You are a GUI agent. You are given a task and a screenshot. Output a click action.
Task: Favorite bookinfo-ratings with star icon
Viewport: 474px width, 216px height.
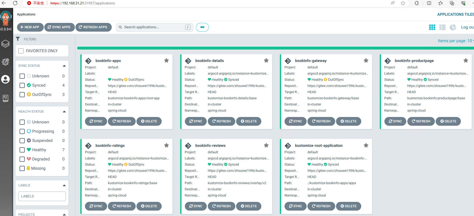coord(167,145)
